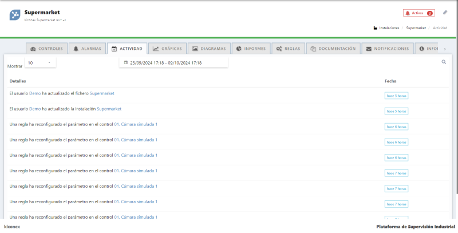458x233 pixels.
Task: Click the Instalaciones factory icon in breadcrumb
Action: point(375,27)
